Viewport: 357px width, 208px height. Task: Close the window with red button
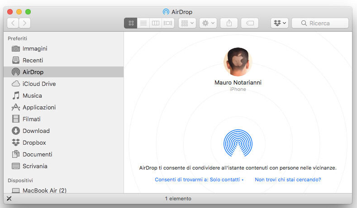(x=10, y=12)
